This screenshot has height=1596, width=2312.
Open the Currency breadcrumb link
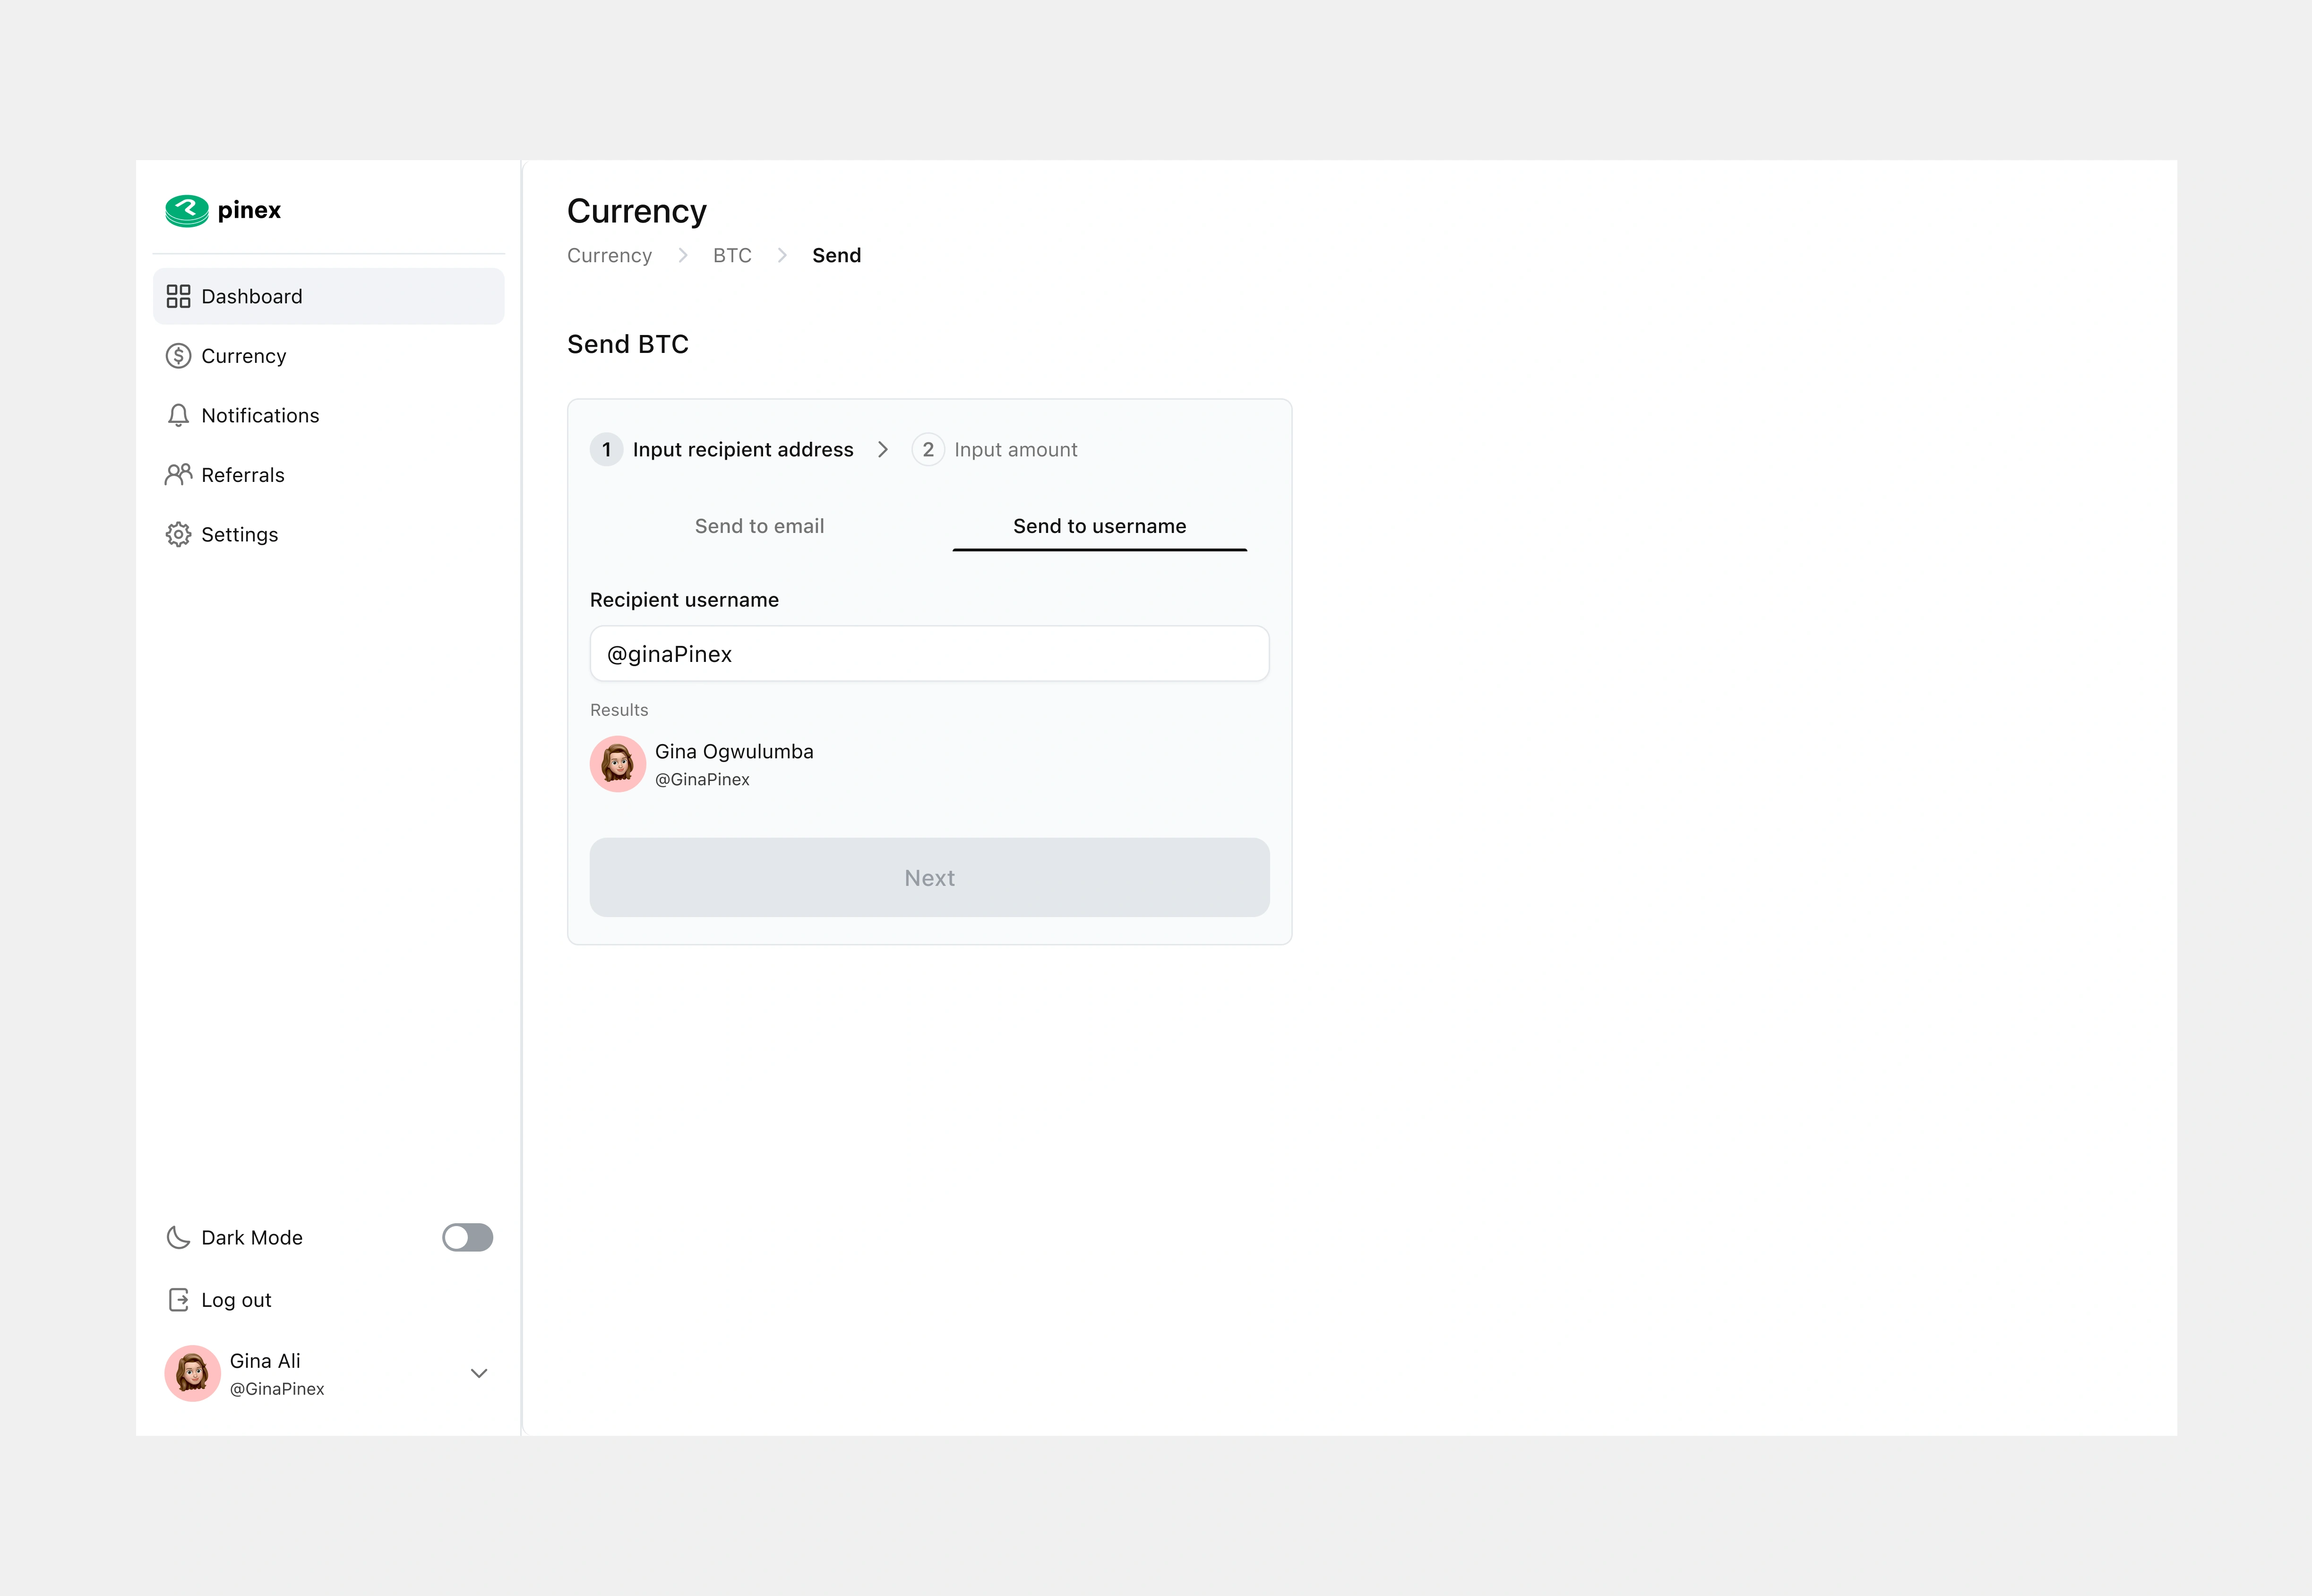tap(609, 255)
